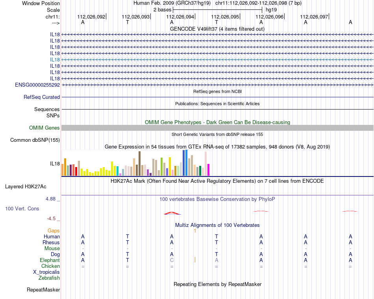Click the GTEx Gene Expression track title
Image resolution: width=374 pixels, height=299 pixels.
pyautogui.click(x=217, y=147)
